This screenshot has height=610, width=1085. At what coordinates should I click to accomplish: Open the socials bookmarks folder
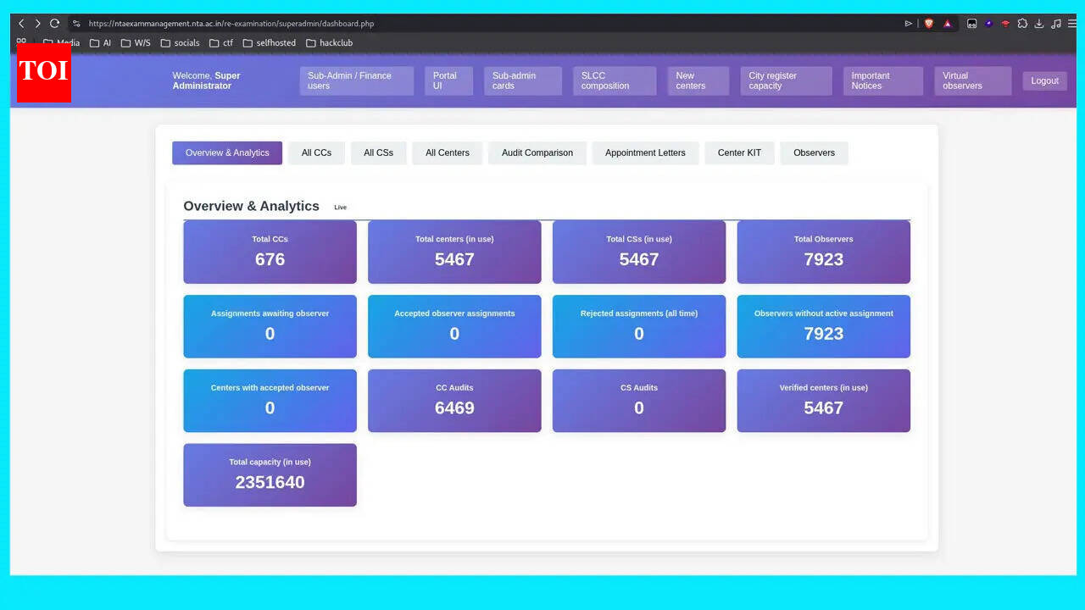click(x=180, y=42)
